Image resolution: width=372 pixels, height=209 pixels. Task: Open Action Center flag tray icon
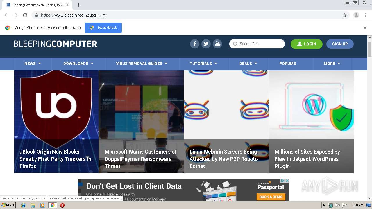tap(344, 205)
